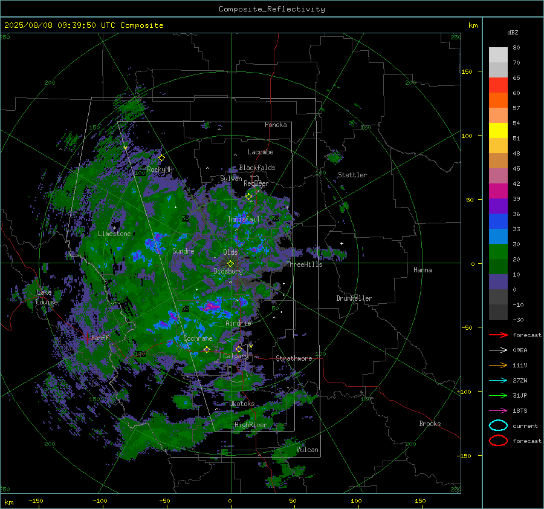Click the 'Drumheller' map label
The width and height of the screenshot is (544, 509).
coord(354,298)
